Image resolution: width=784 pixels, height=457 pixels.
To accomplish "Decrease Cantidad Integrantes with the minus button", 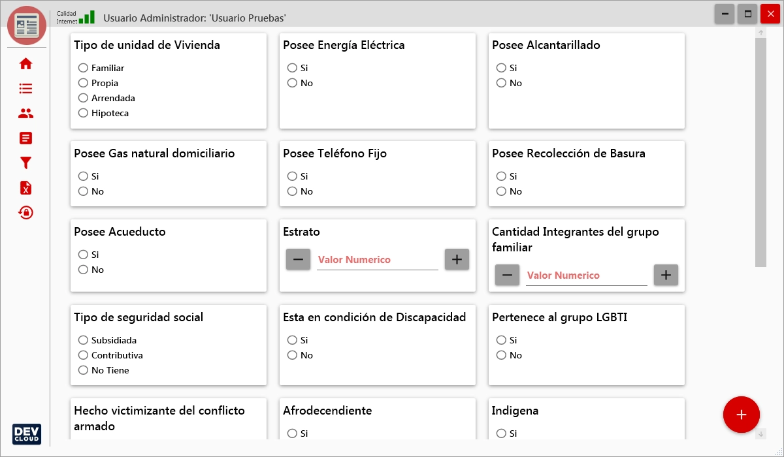I will pyautogui.click(x=507, y=275).
